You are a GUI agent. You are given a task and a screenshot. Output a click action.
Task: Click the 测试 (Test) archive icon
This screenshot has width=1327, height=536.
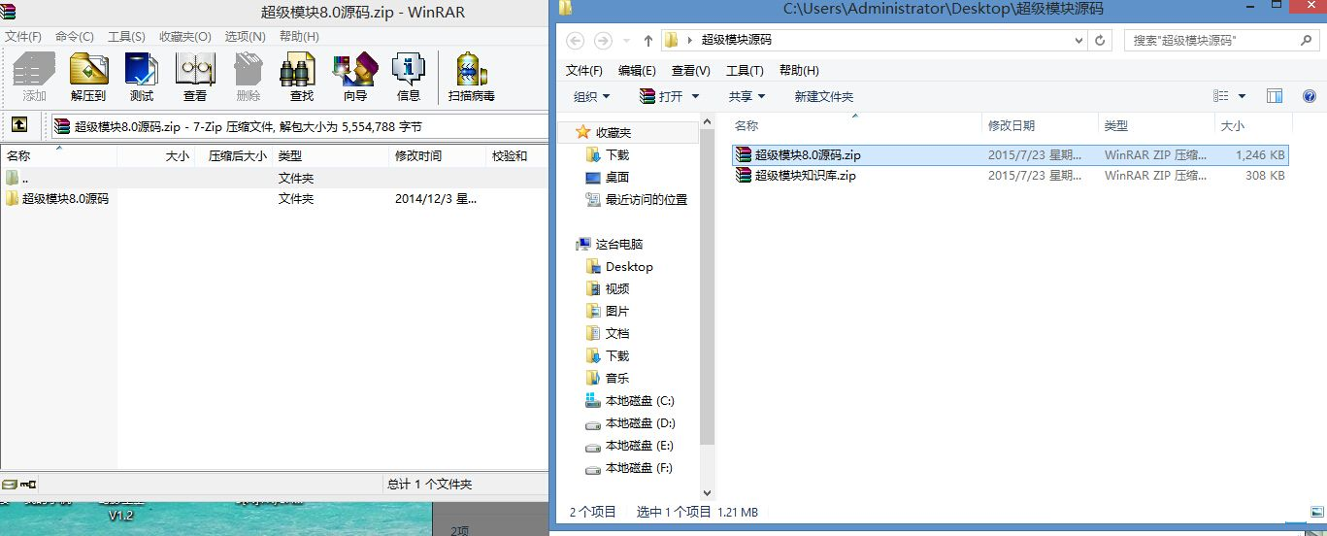(142, 77)
